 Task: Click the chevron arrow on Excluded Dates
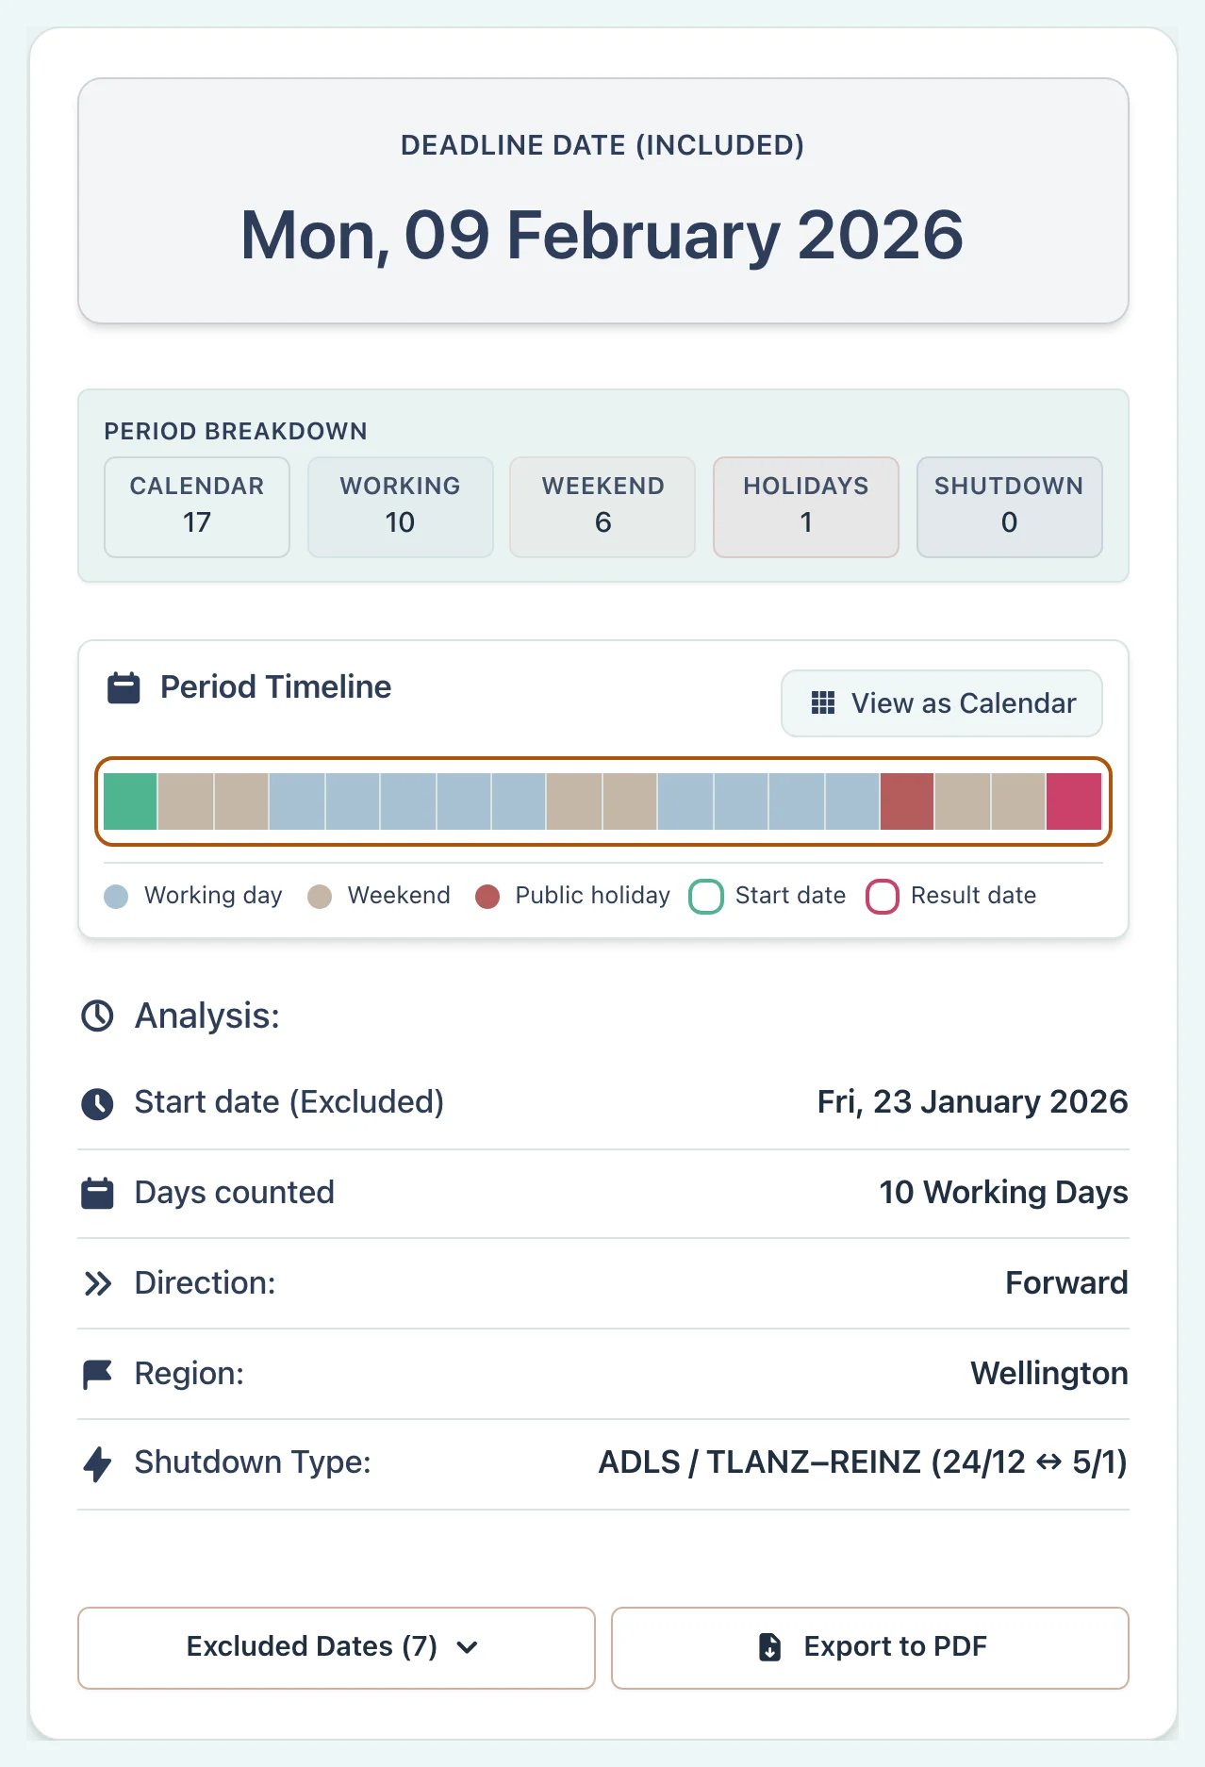468,1647
